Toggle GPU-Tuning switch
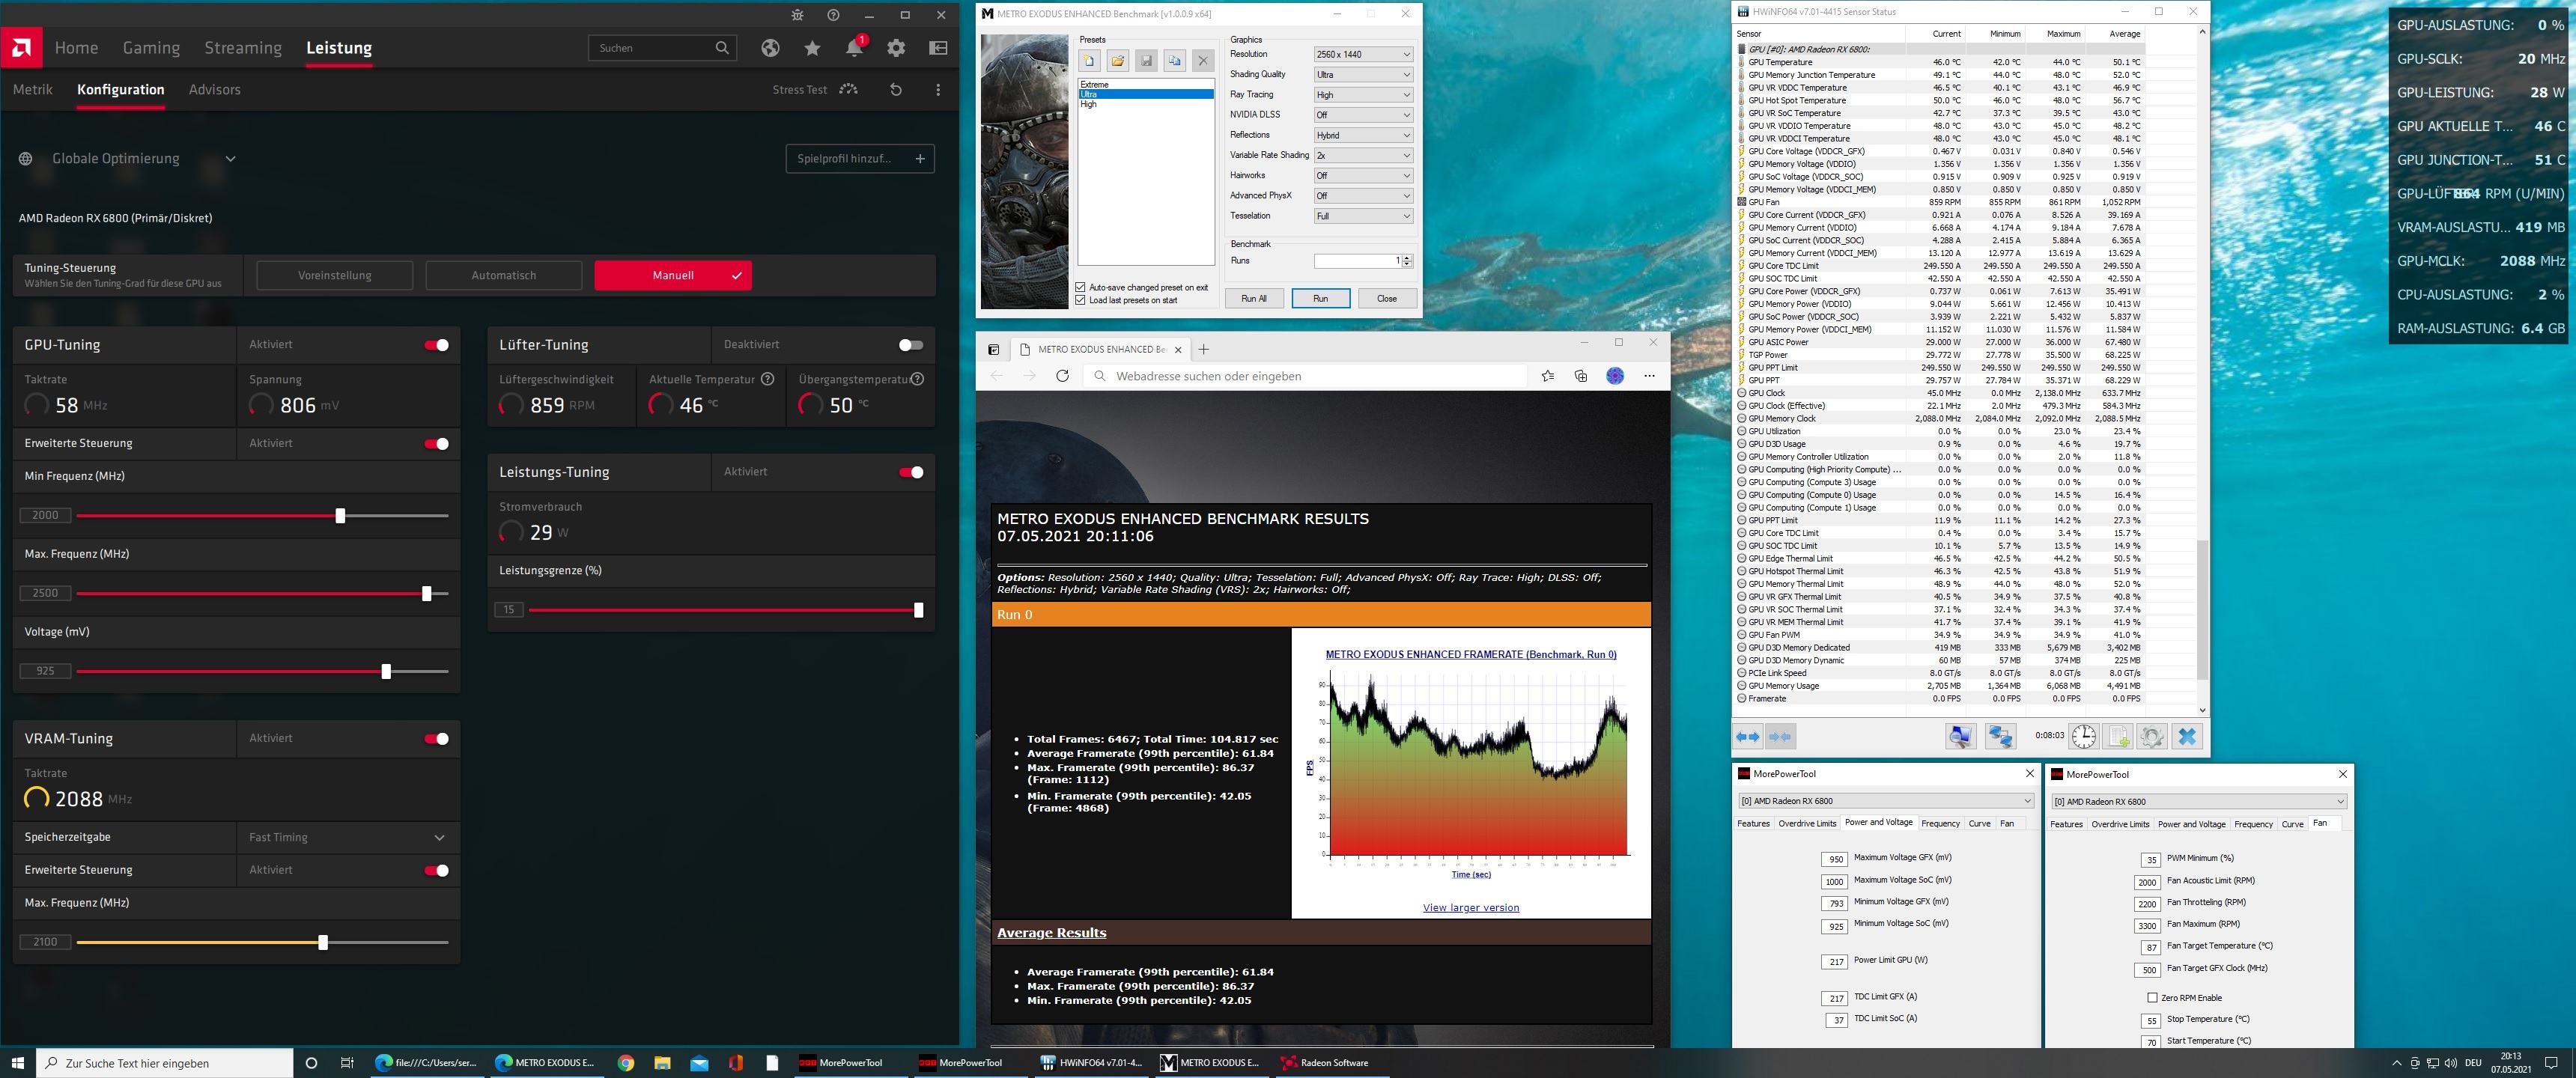 click(x=437, y=345)
